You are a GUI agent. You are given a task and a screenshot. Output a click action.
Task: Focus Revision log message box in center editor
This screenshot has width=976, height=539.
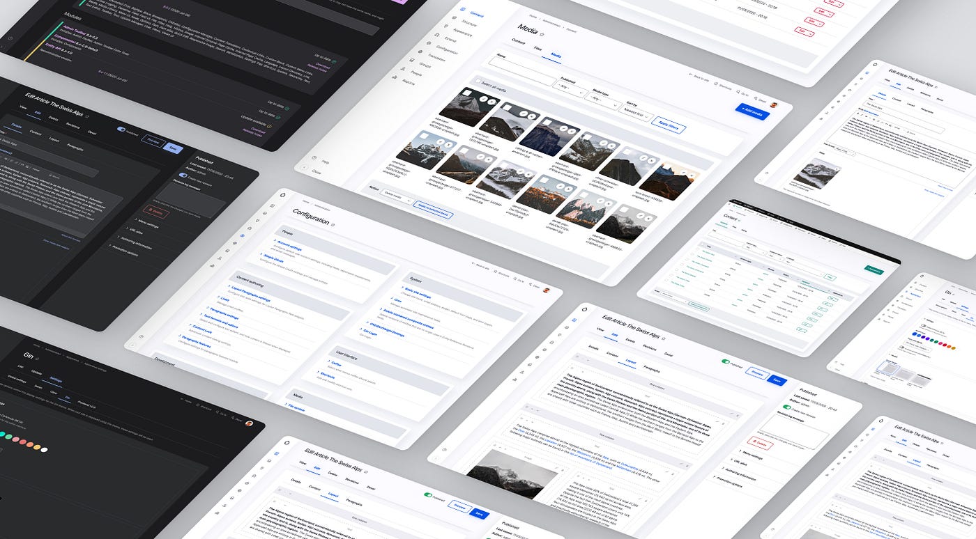[x=794, y=432]
